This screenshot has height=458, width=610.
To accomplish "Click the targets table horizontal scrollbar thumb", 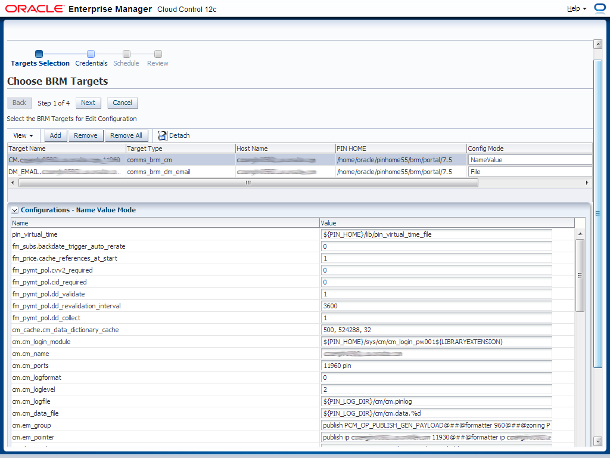I will [x=248, y=182].
